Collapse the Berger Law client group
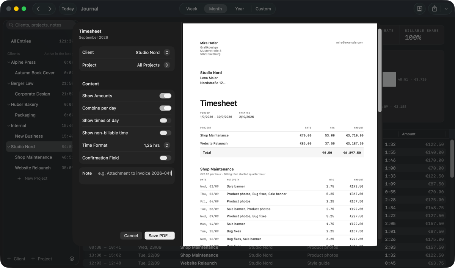The image size is (455, 268). (x=9, y=83)
